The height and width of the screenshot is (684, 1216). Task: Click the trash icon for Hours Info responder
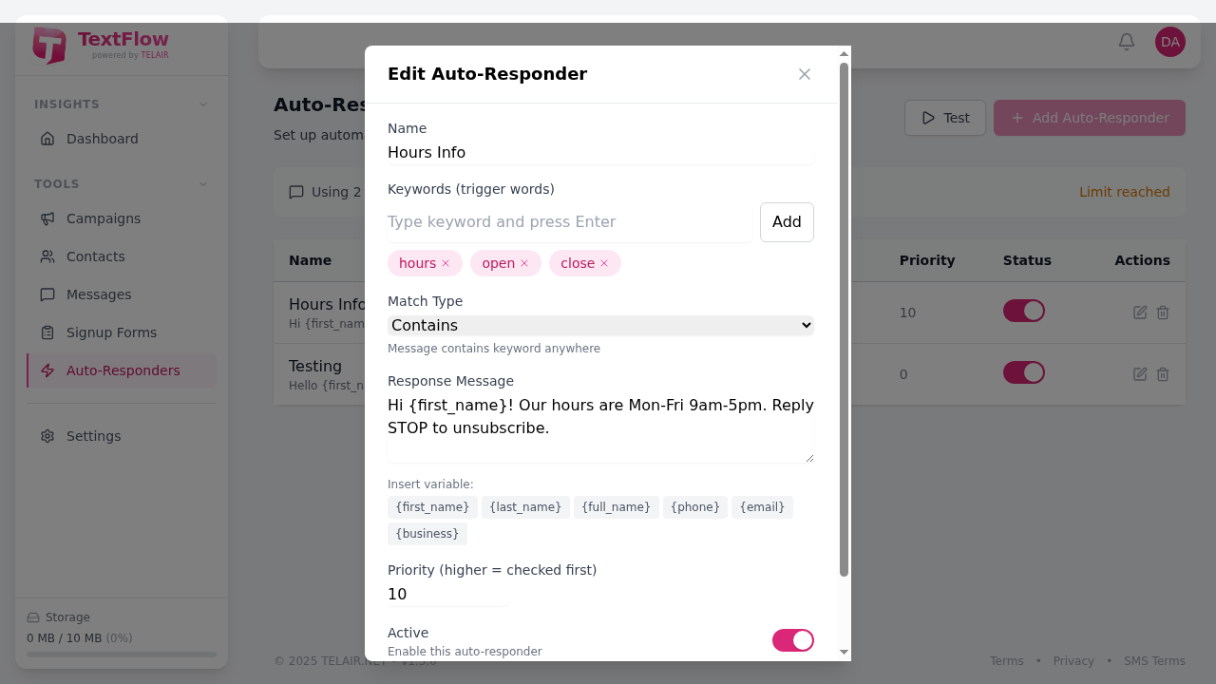(1162, 312)
